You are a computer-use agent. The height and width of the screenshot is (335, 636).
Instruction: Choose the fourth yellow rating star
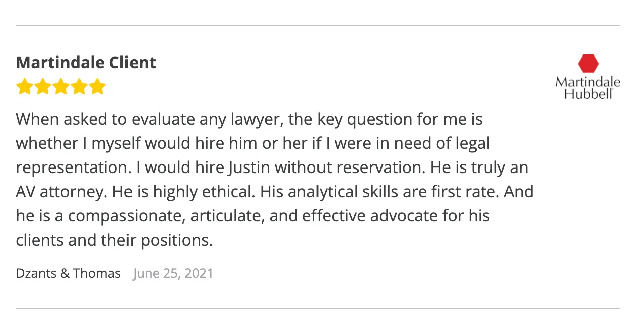click(x=79, y=87)
